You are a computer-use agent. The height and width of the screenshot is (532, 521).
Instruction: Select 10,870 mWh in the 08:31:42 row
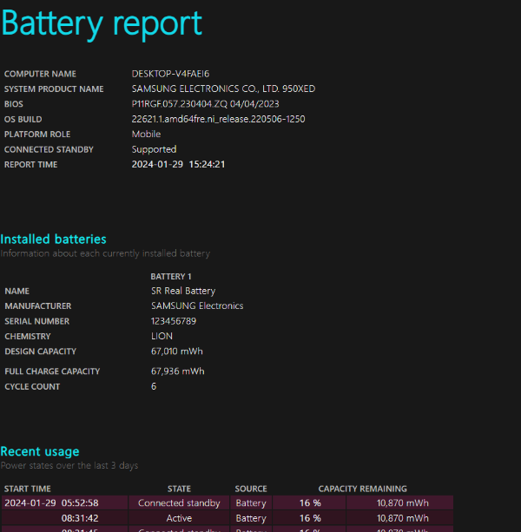(403, 518)
